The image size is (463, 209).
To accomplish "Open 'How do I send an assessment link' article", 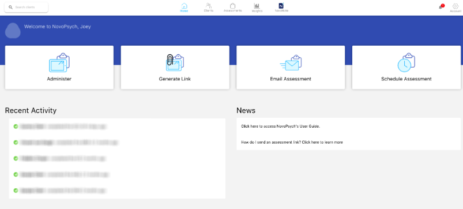I will click(x=292, y=142).
